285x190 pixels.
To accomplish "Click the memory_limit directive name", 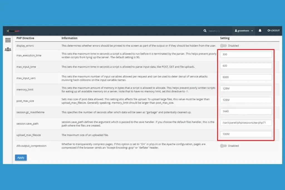I will click(25, 90).
